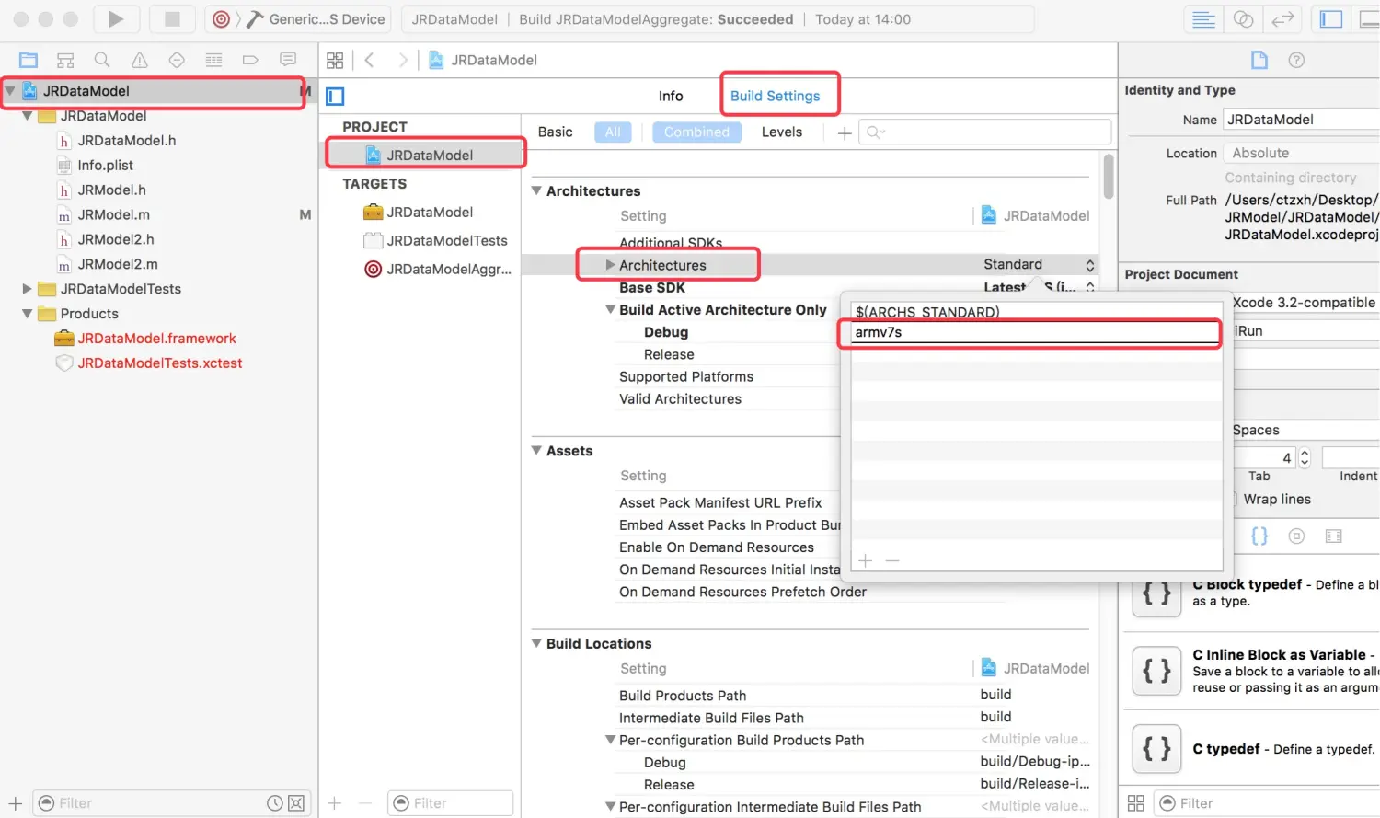Show the Media library icon
Screen dimensions: 1380x818
click(x=1333, y=536)
